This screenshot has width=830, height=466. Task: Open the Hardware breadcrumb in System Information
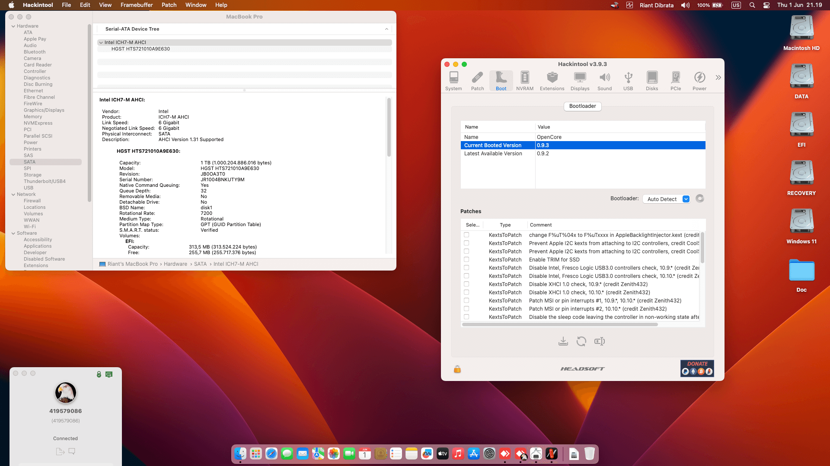pos(176,264)
